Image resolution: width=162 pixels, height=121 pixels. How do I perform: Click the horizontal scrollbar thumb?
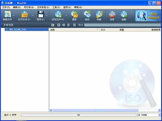[x=96, y=110]
